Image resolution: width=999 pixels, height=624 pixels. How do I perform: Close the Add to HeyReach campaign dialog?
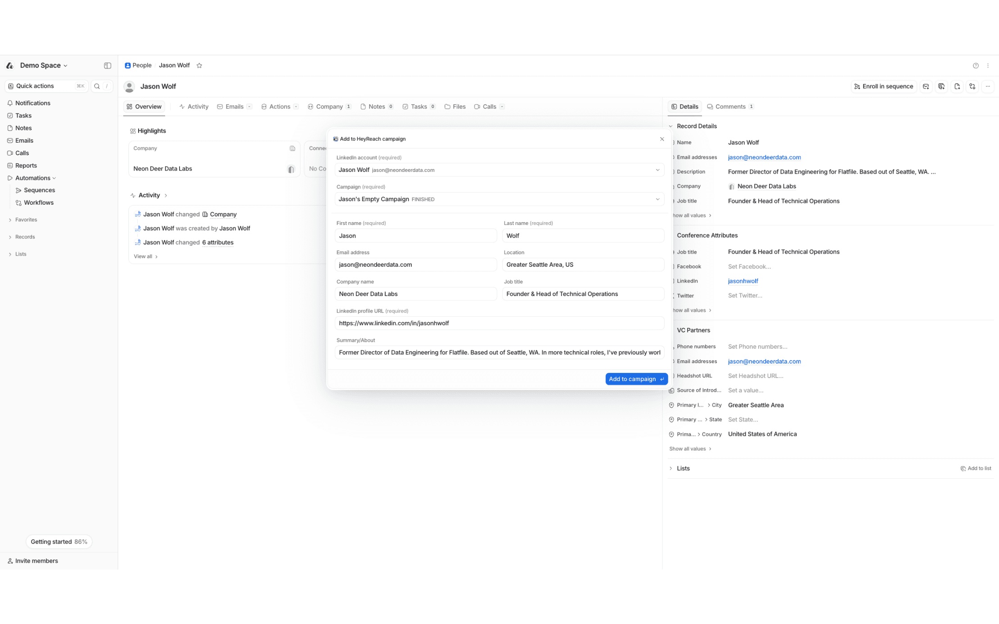[x=661, y=139]
